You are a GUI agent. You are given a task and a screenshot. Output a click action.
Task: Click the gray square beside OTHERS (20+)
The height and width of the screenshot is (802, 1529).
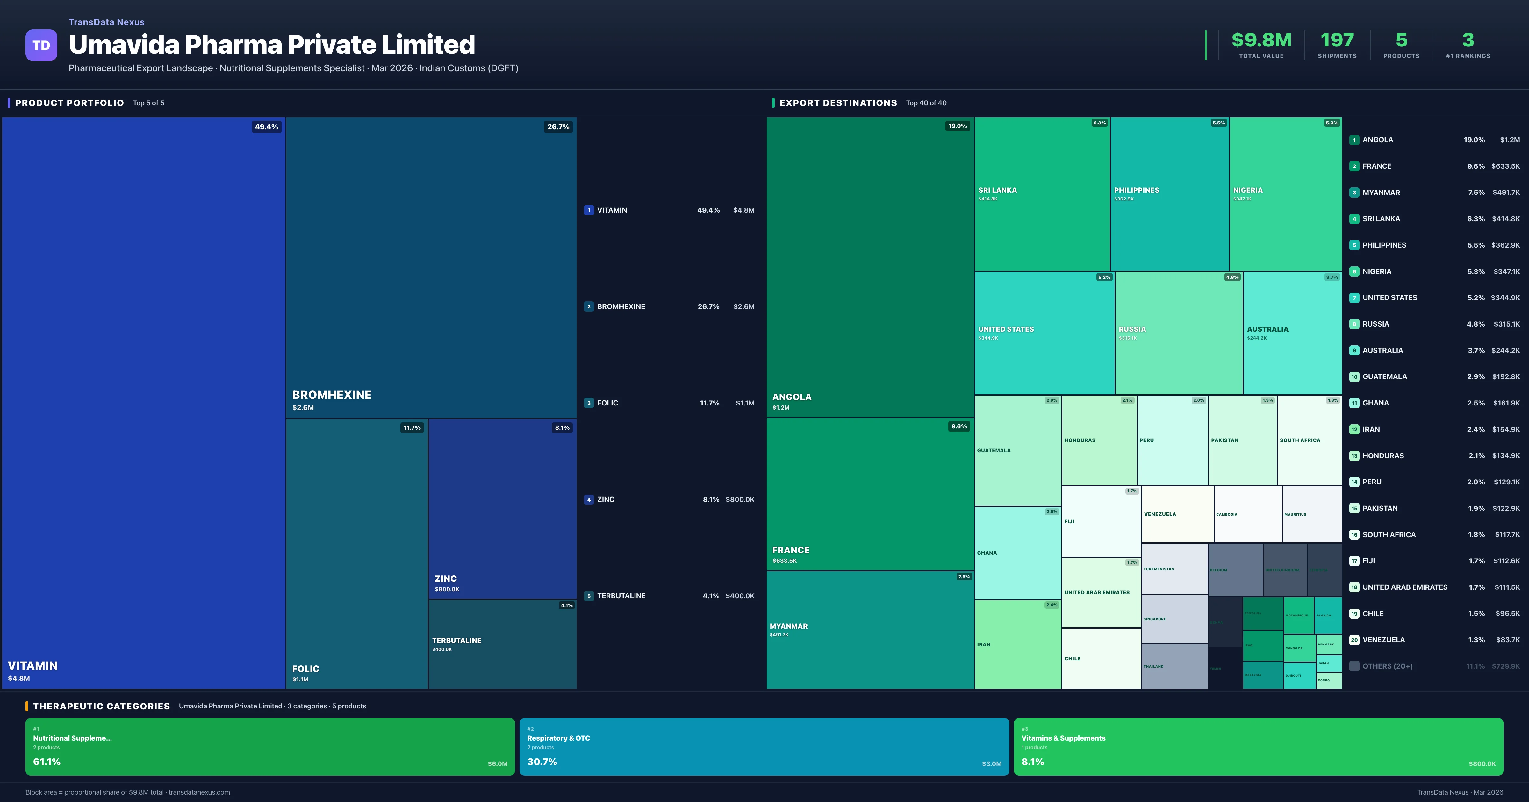1354,666
